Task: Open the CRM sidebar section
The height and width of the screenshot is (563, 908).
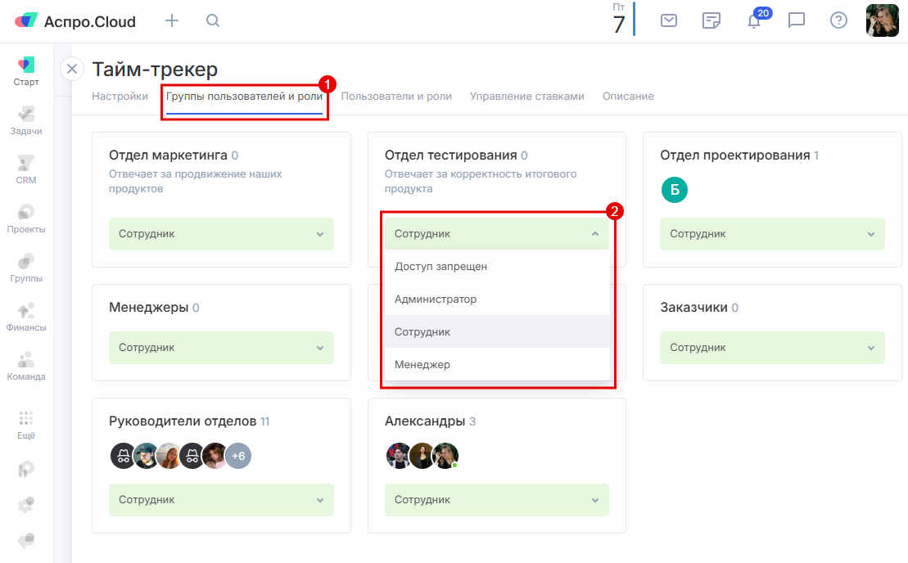Action: tap(26, 169)
